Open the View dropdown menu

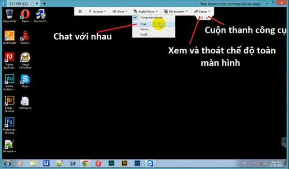[x=120, y=11]
